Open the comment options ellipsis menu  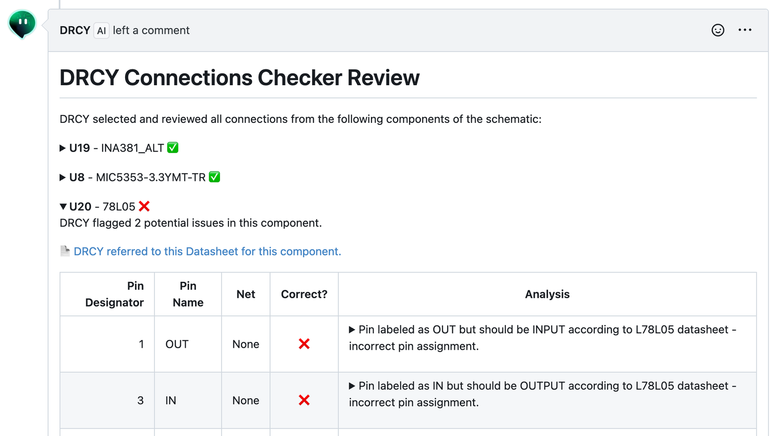pyautogui.click(x=745, y=30)
